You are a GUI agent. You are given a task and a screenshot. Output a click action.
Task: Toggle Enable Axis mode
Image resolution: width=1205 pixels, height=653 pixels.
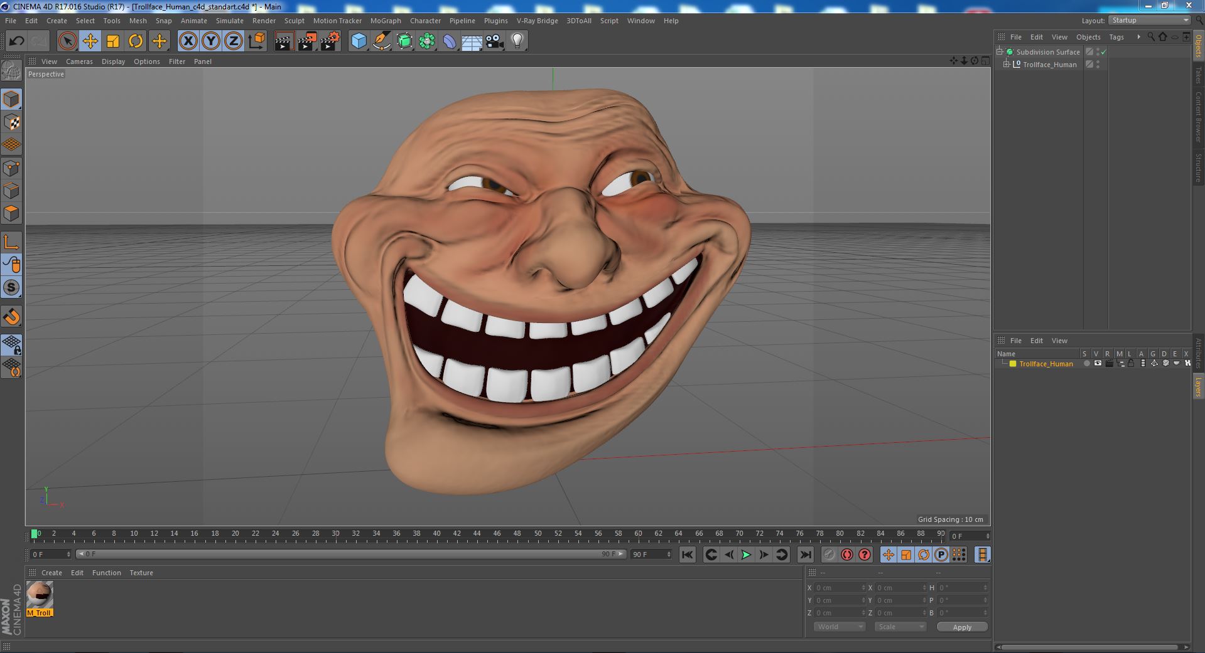tap(11, 242)
